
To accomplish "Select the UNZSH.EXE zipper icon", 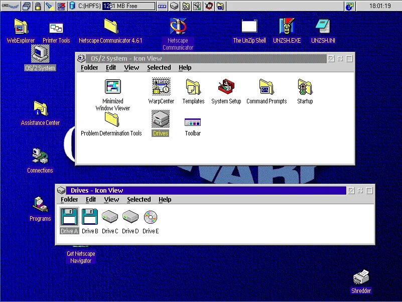I will click(x=287, y=31).
